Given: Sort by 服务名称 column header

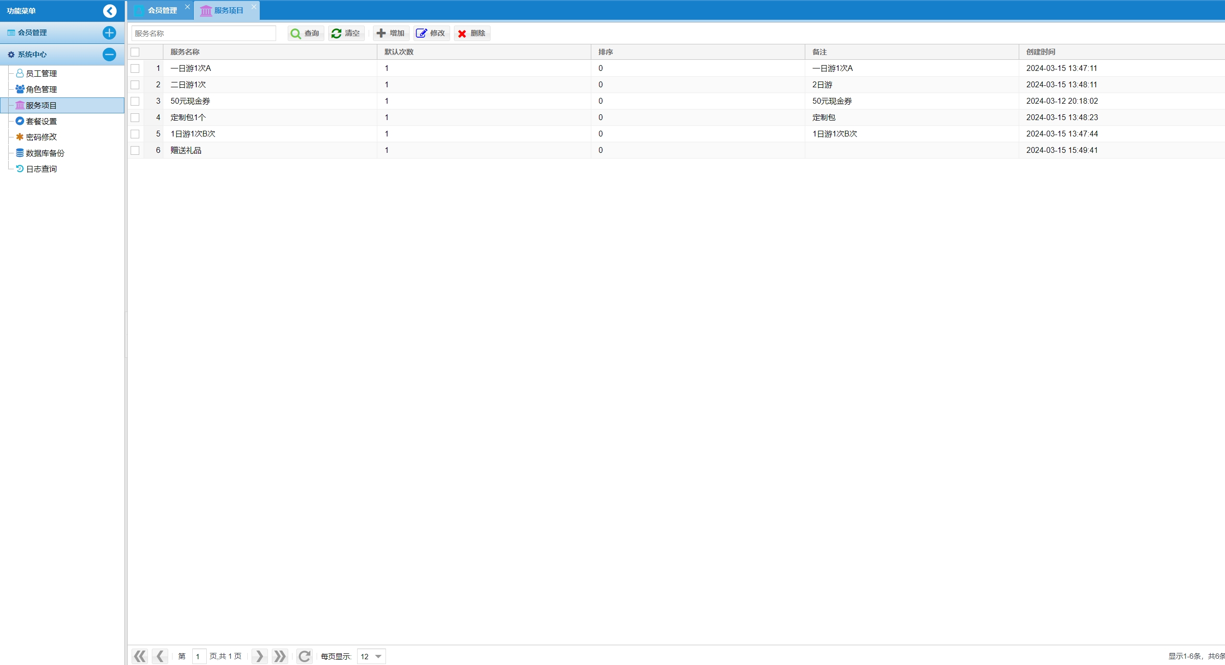Looking at the screenshot, I should tap(270, 52).
